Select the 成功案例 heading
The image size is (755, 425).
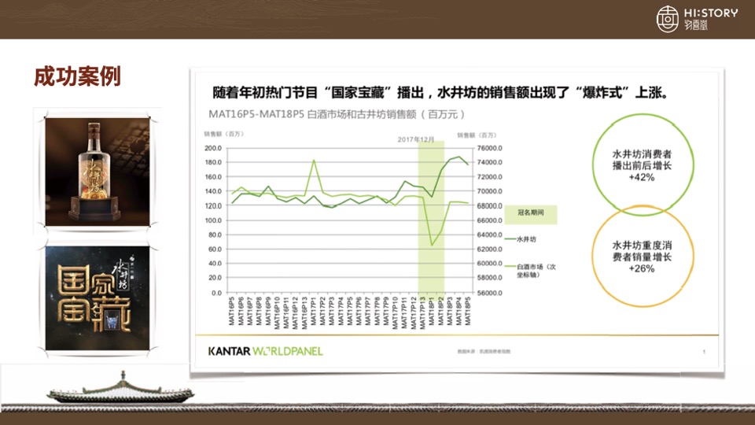point(77,76)
